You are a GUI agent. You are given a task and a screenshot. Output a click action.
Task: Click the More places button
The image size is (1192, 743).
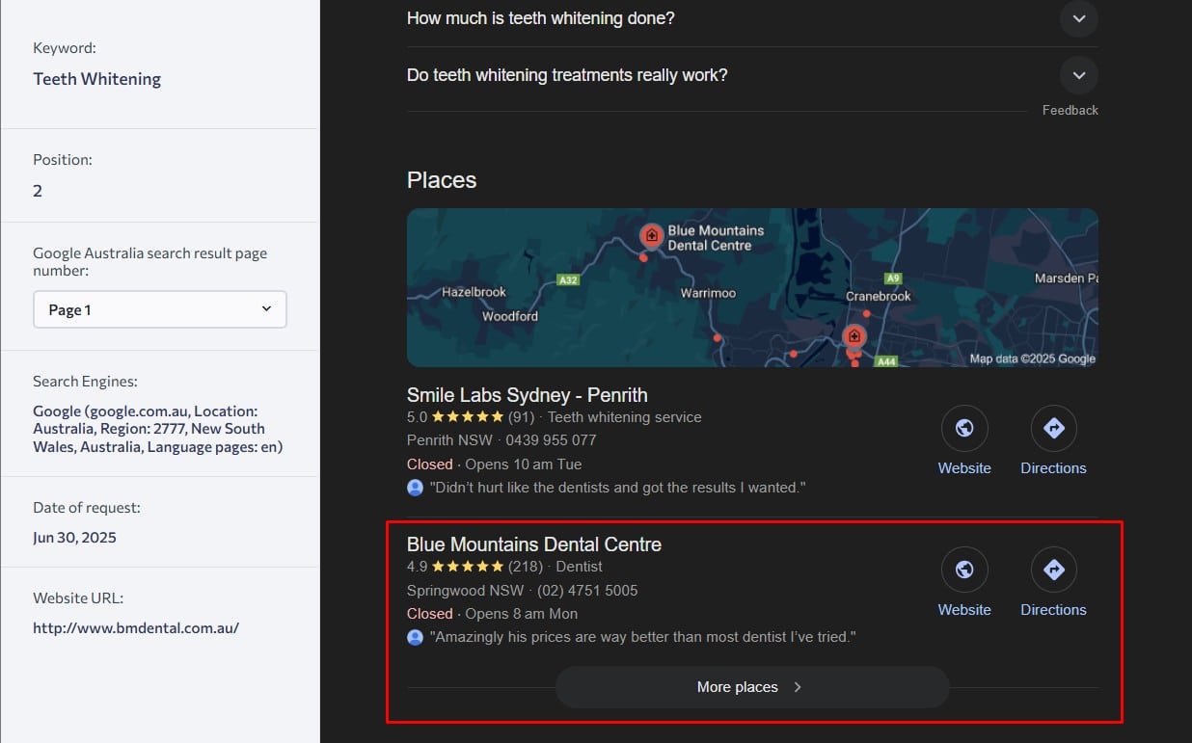(x=751, y=687)
